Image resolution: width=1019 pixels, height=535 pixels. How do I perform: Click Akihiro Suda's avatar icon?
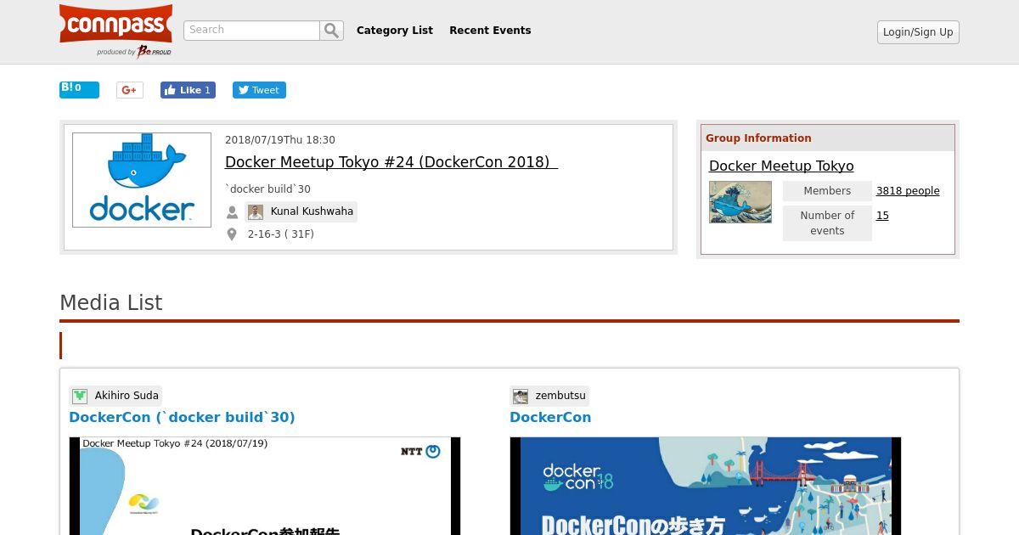pyautogui.click(x=80, y=396)
